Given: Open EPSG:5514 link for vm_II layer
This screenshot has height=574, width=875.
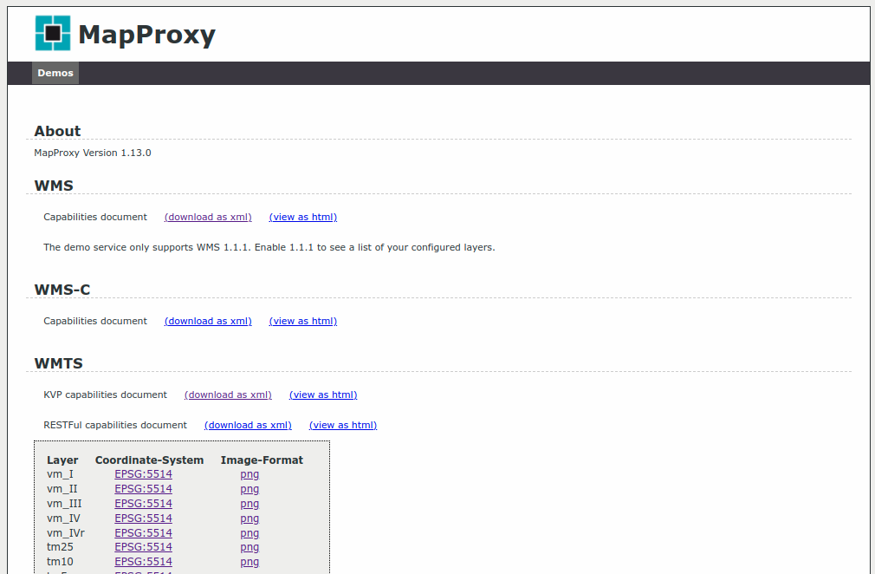Looking at the screenshot, I should click(x=143, y=489).
